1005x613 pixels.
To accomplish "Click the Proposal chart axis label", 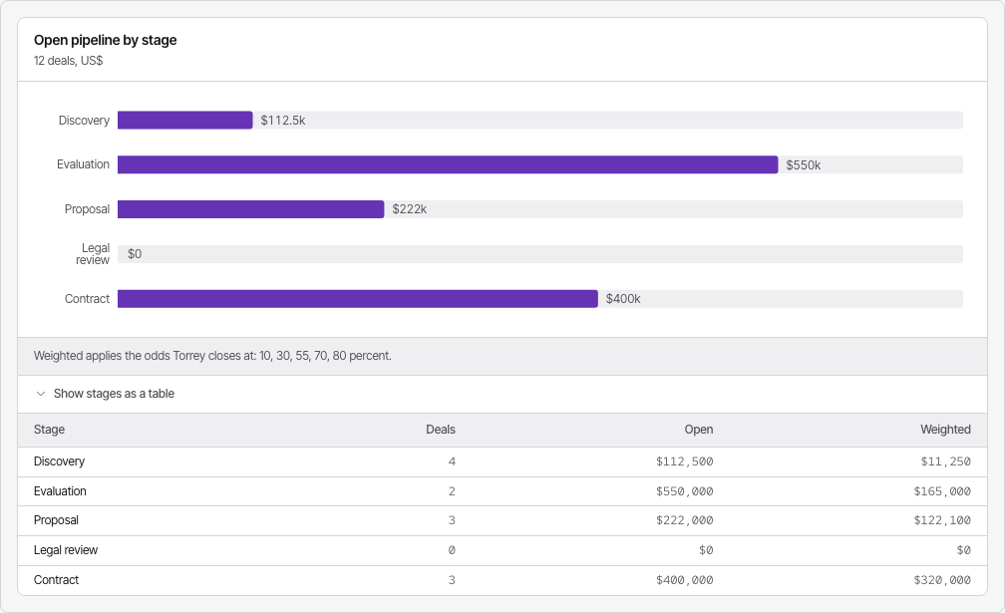I will (87, 209).
